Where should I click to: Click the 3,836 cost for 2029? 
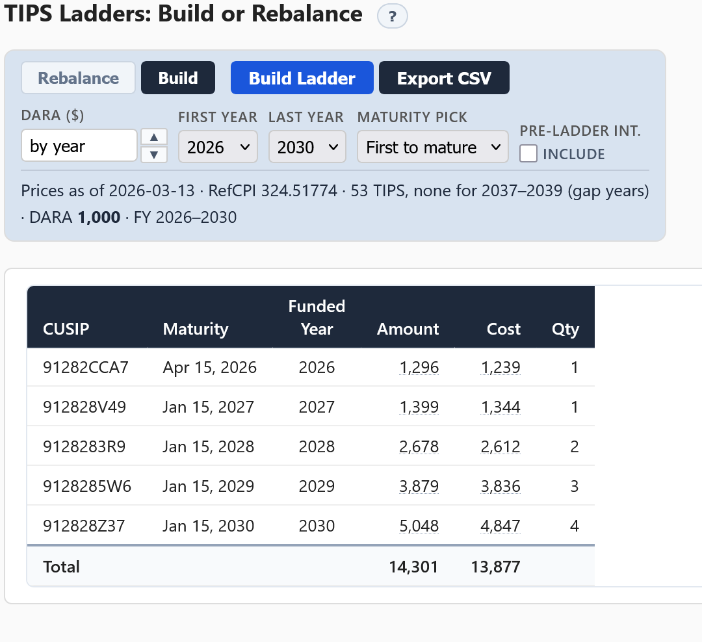(x=500, y=487)
